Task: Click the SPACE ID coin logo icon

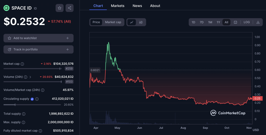Action: pyautogui.click(x=6, y=8)
